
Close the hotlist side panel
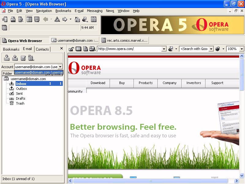point(62,48)
